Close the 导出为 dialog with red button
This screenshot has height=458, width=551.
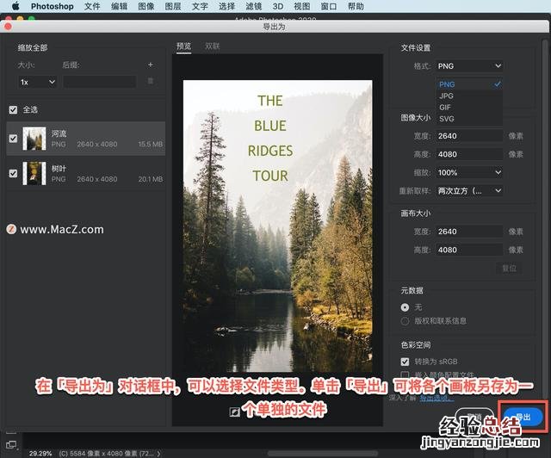pos(8,27)
